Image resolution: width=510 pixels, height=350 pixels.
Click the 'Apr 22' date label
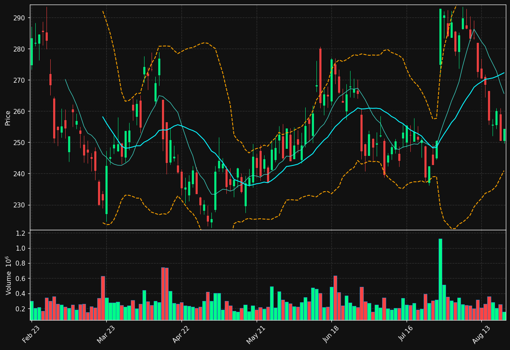181,335
